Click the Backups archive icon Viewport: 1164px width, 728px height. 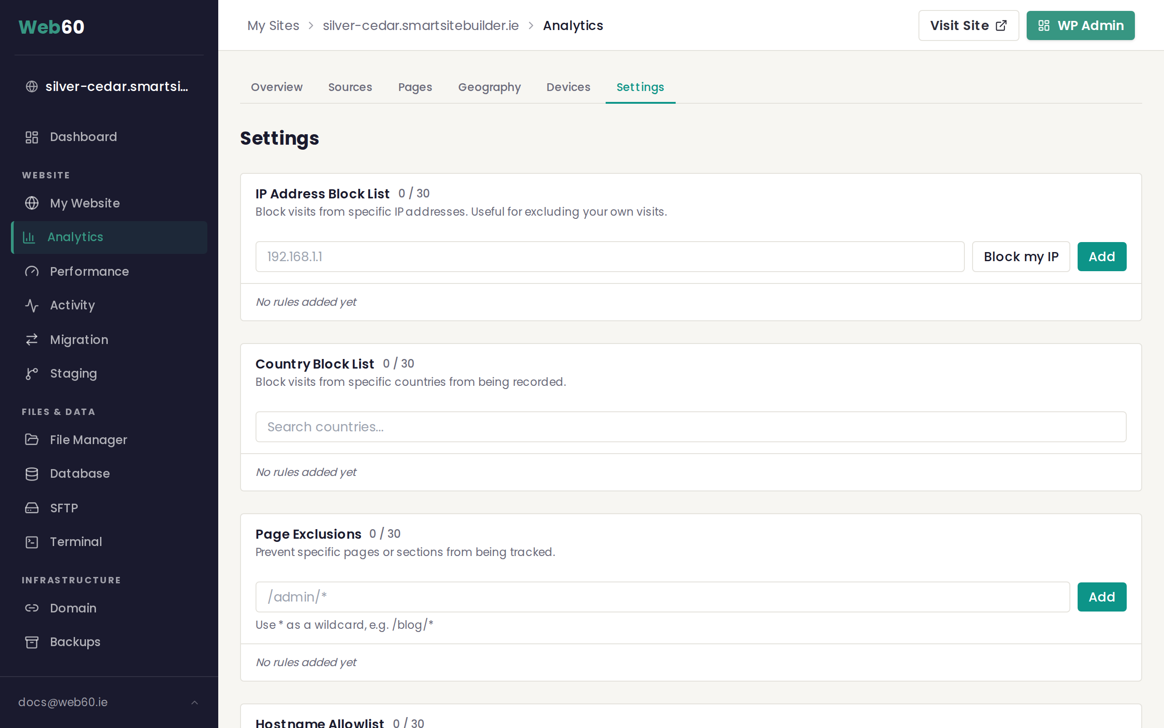click(32, 642)
